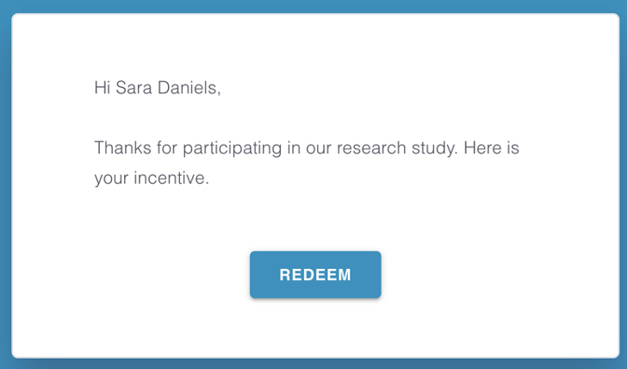Select the name 'Sara' in the greeting

tap(133, 88)
